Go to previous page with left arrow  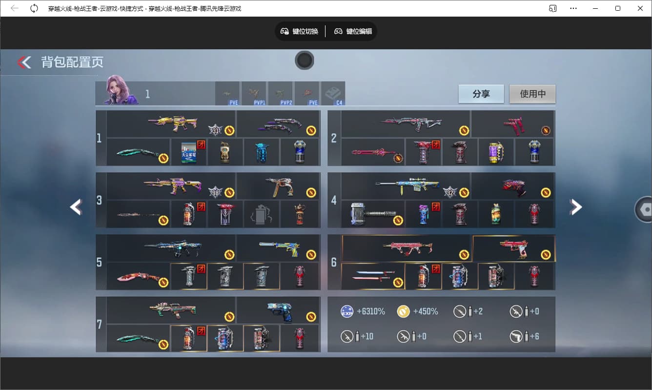76,207
